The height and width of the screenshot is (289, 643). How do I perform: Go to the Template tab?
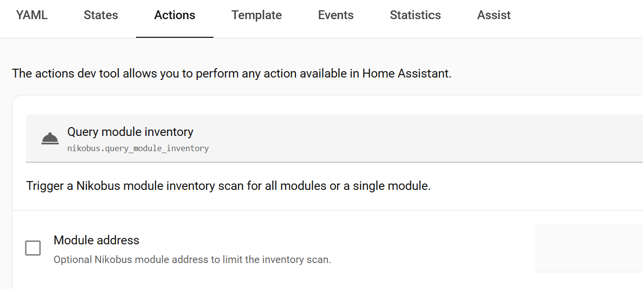coord(257,15)
